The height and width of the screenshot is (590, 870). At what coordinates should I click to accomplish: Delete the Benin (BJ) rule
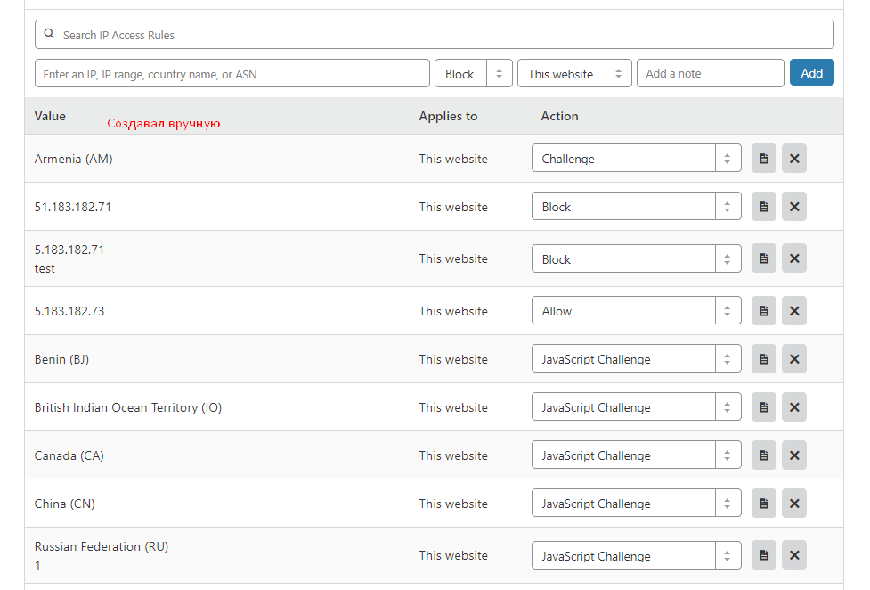794,359
